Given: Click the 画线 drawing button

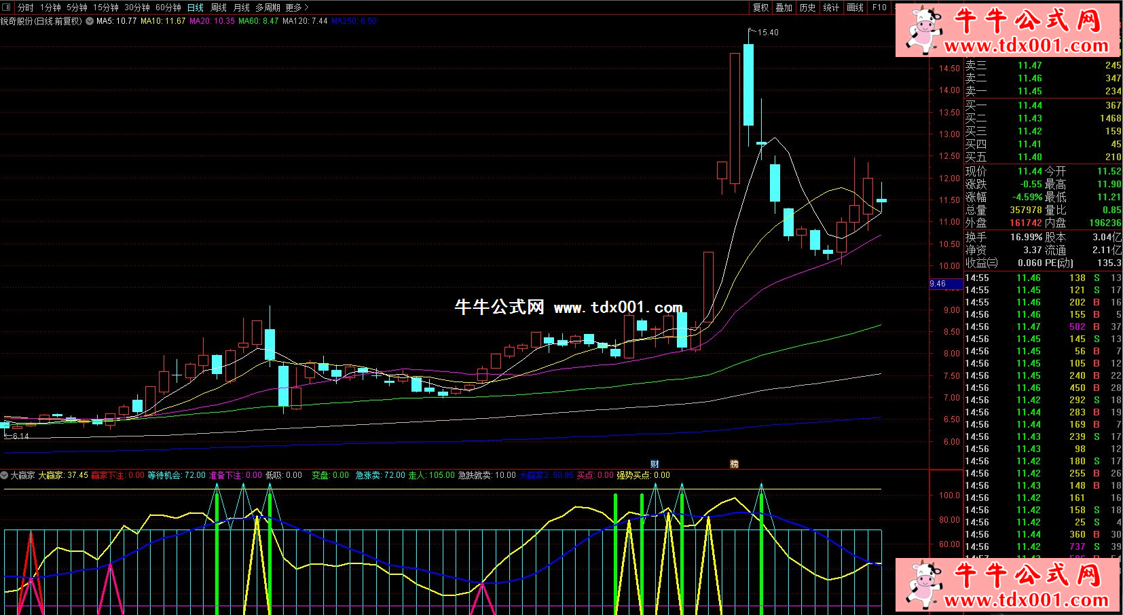Looking at the screenshot, I should [855, 7].
